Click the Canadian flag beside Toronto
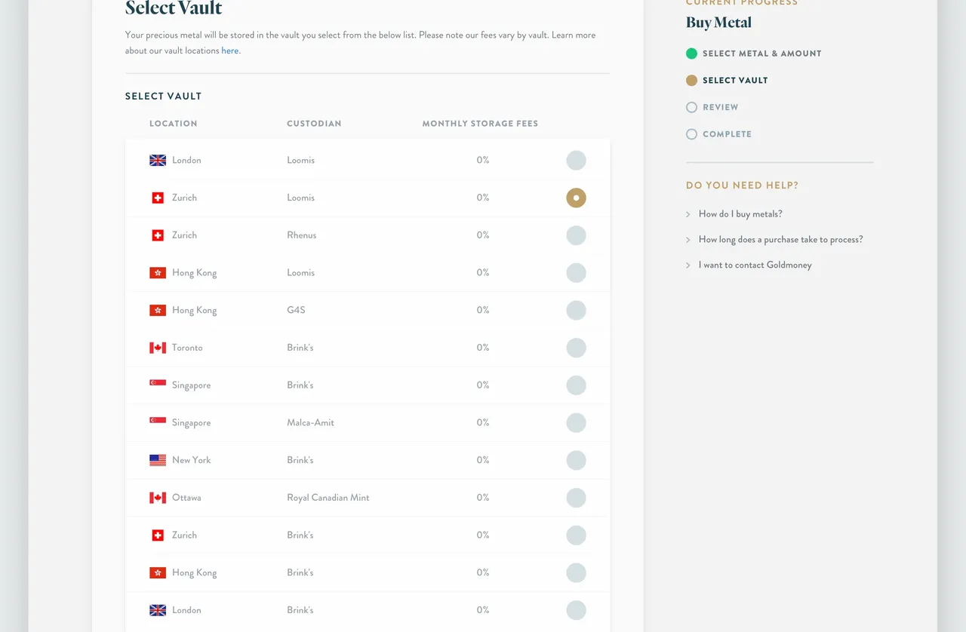Image resolution: width=966 pixels, height=632 pixels. click(158, 348)
